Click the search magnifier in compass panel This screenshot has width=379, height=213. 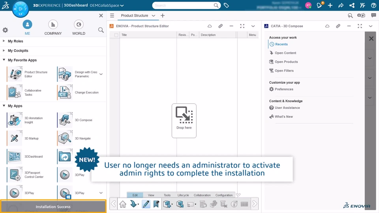(101, 30)
